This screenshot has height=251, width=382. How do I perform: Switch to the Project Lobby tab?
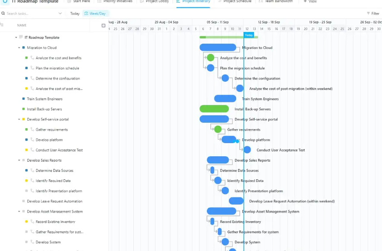tap(154, 1)
